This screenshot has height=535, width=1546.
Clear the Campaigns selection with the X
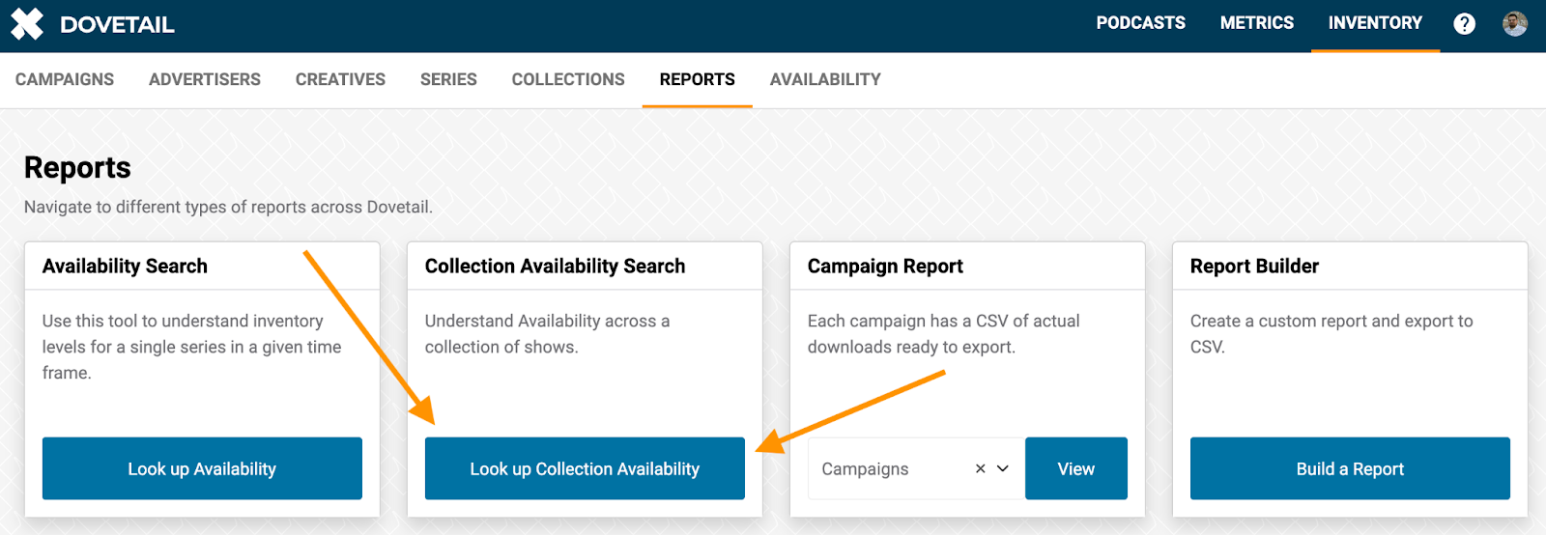click(980, 468)
